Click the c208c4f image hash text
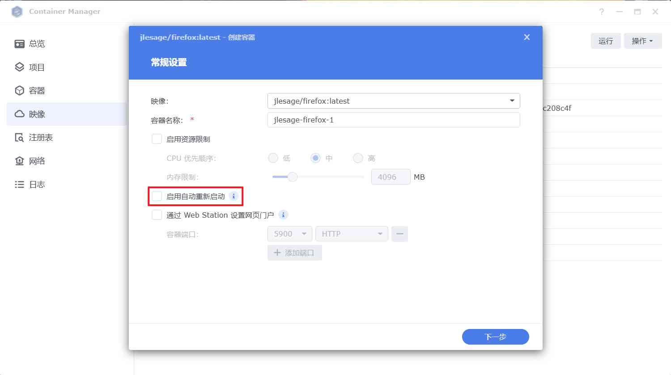The width and height of the screenshot is (671, 375). click(x=557, y=108)
